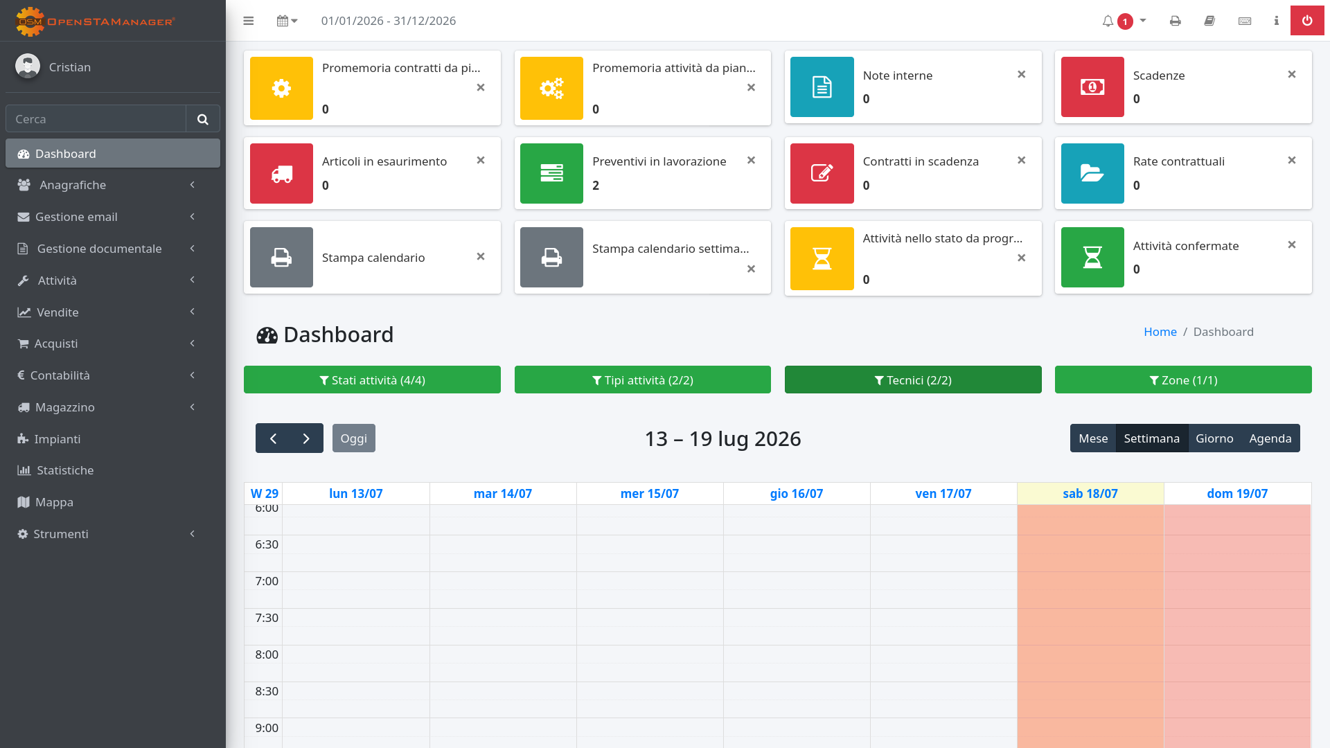Expand the notifications dropdown caret
Screen dimensions: 1330x748
point(1143,20)
